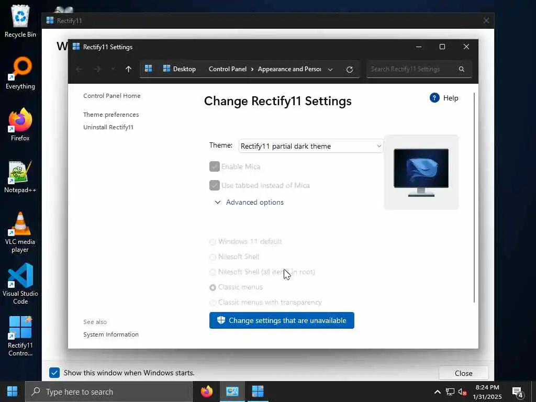The width and height of the screenshot is (536, 402).
Task: Launch Firefox from the desktop shortcut
Action: tap(20, 125)
